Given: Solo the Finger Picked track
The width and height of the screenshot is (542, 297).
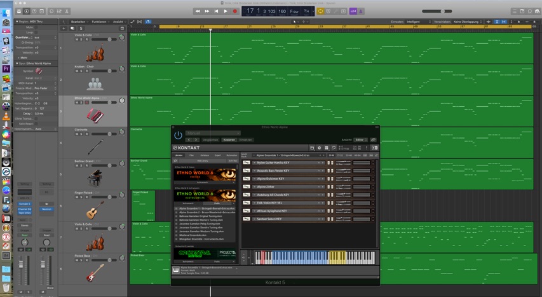Looking at the screenshot, I should click(82, 197).
